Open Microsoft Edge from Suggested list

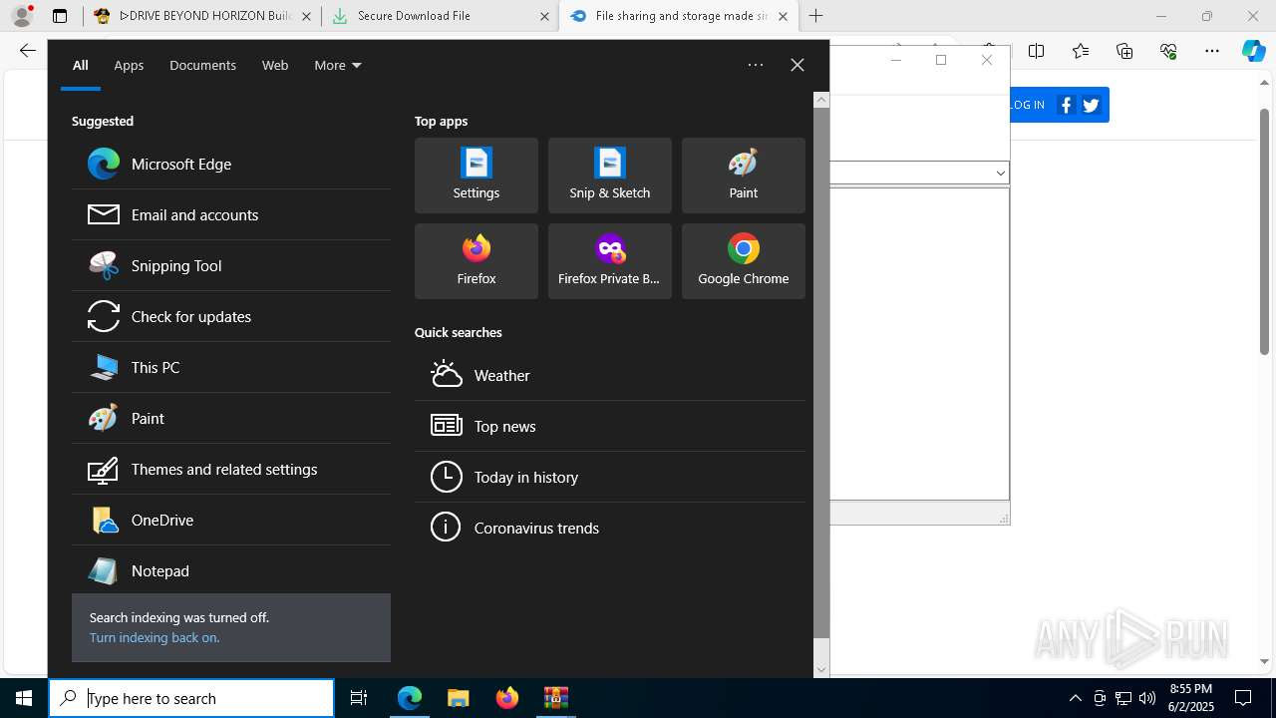tap(231, 164)
